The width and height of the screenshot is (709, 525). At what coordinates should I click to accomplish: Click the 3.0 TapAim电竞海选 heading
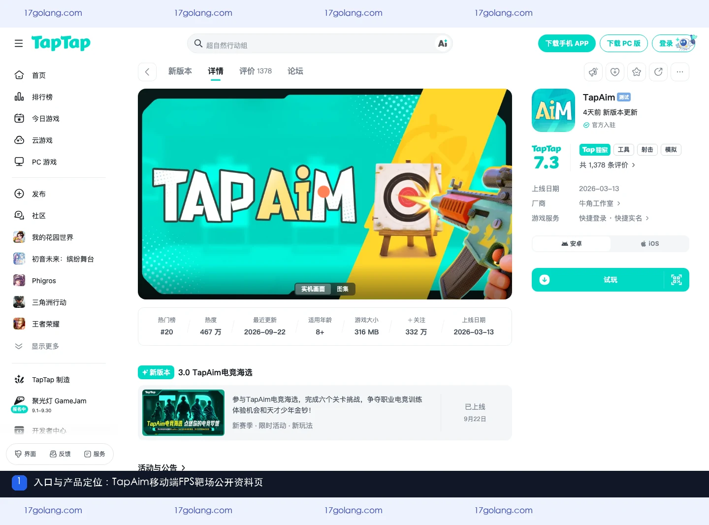coord(215,373)
